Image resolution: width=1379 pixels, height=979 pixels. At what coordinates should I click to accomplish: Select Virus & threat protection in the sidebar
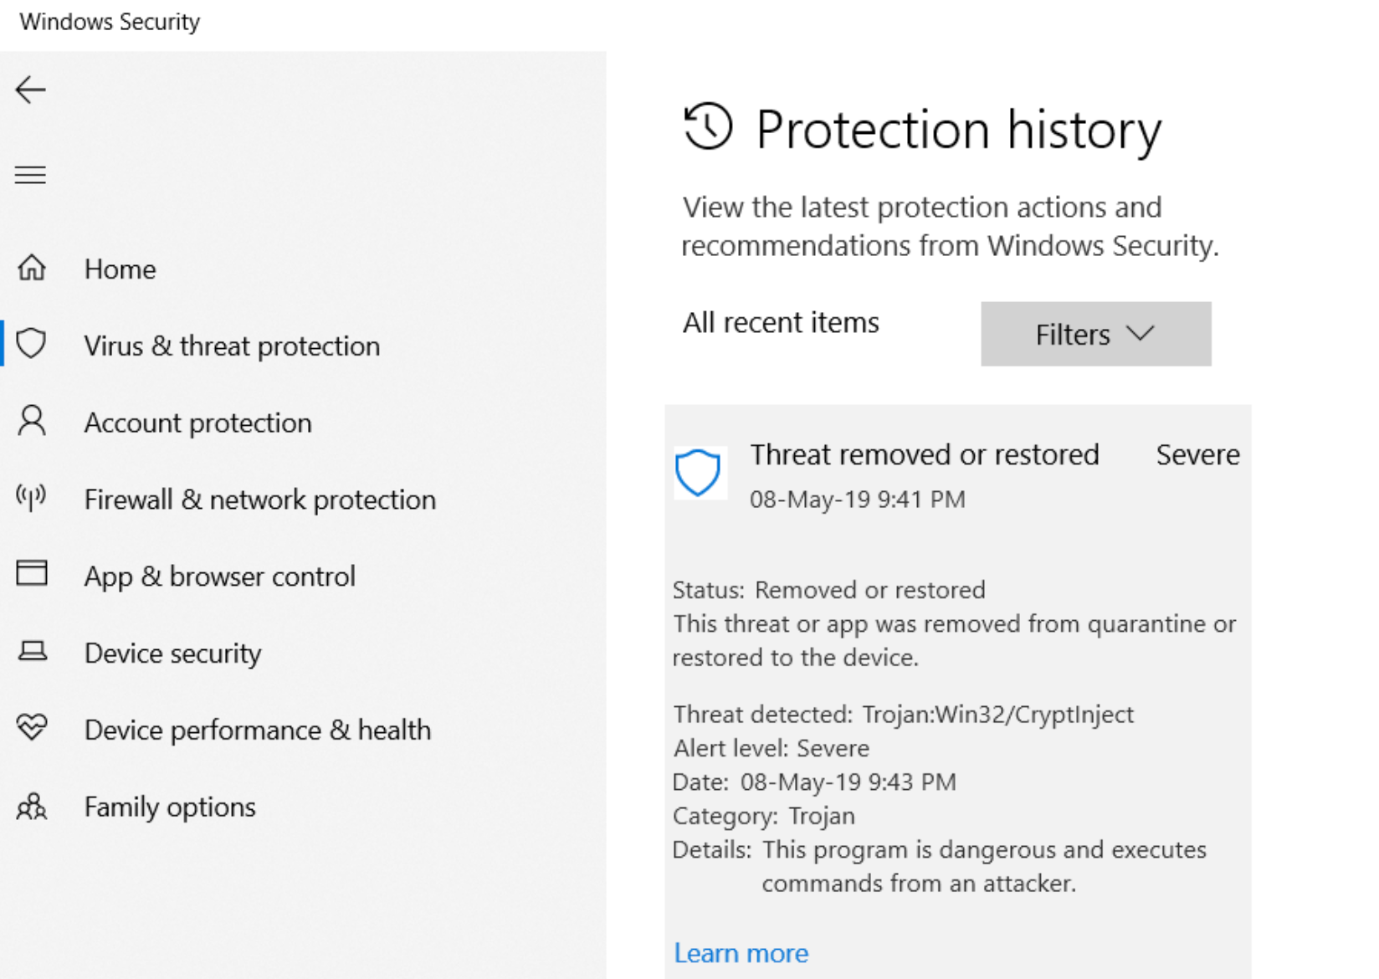[232, 345]
